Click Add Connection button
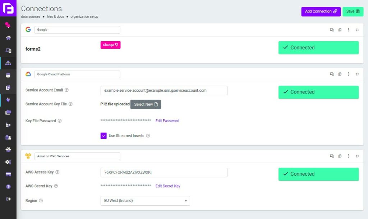Screen dimensions: 368x219 321,11
